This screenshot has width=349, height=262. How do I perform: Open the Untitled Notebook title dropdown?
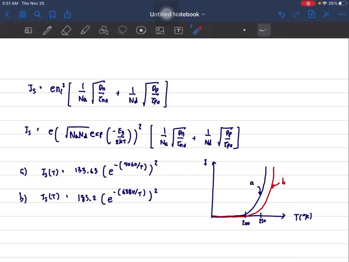(203, 14)
